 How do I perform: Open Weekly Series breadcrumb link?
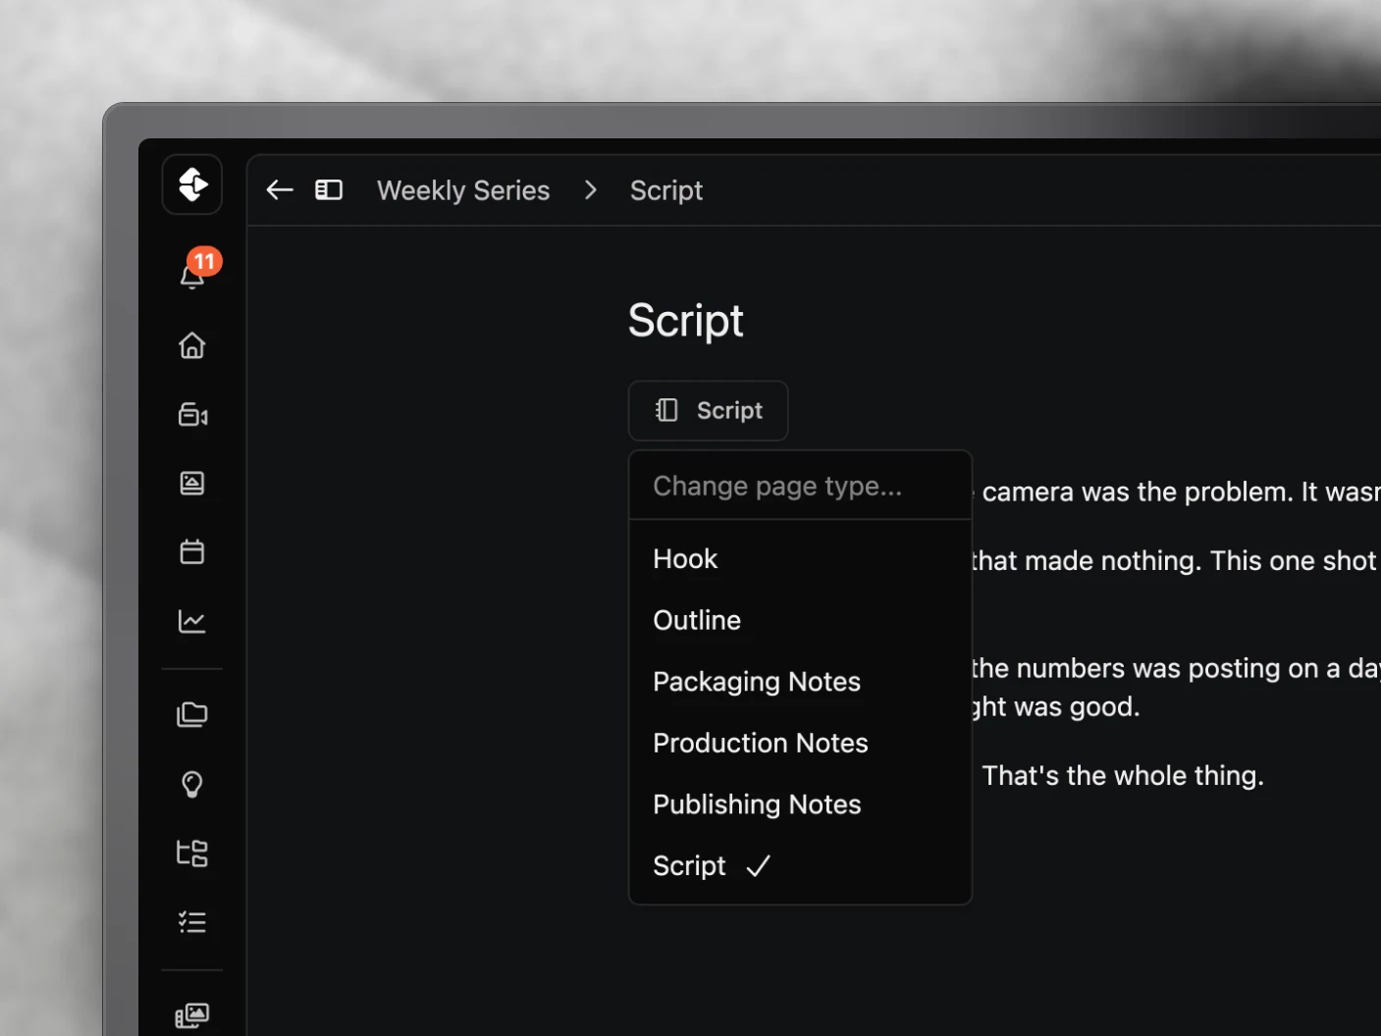(x=463, y=190)
